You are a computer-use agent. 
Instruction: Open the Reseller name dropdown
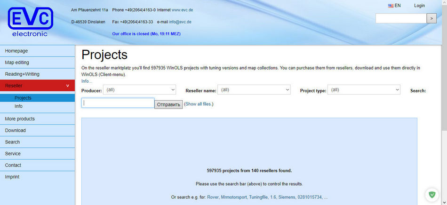pyautogui.click(x=254, y=90)
